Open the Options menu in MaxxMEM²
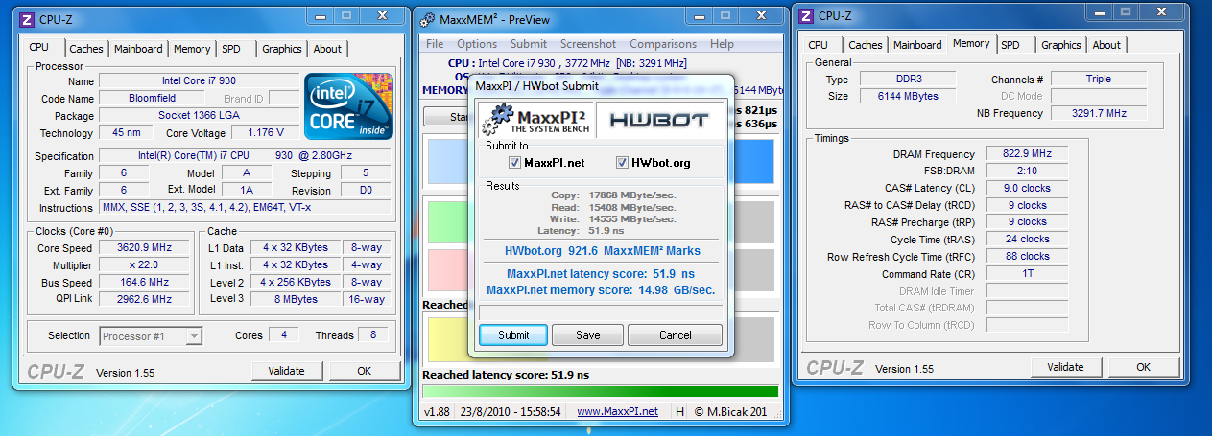The height and width of the screenshot is (436, 1212). 477,44
